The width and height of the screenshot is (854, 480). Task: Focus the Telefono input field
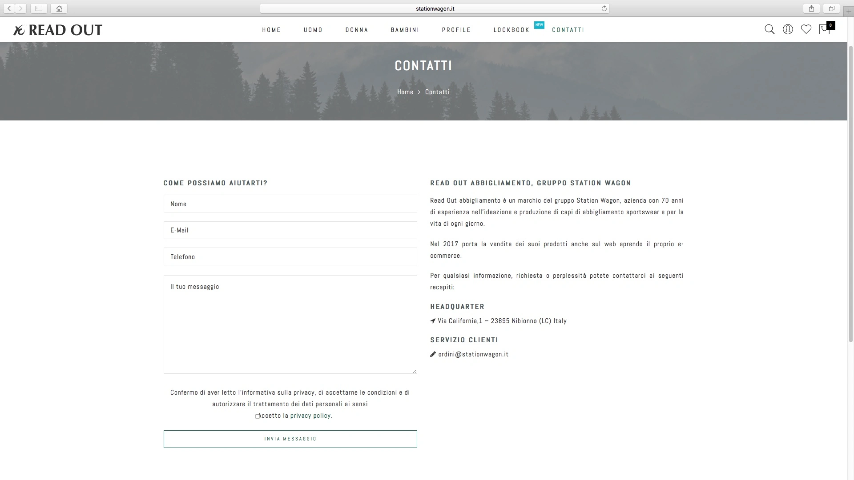[290, 256]
